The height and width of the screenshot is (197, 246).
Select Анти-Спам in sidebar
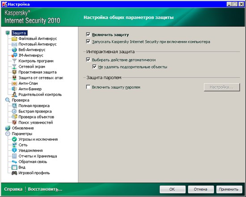[x=28, y=83]
